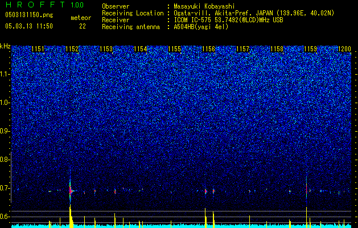Screen dimensions: 358x228
Task: Select observer name Masayuki Kobayashi
Action: coord(204,6)
